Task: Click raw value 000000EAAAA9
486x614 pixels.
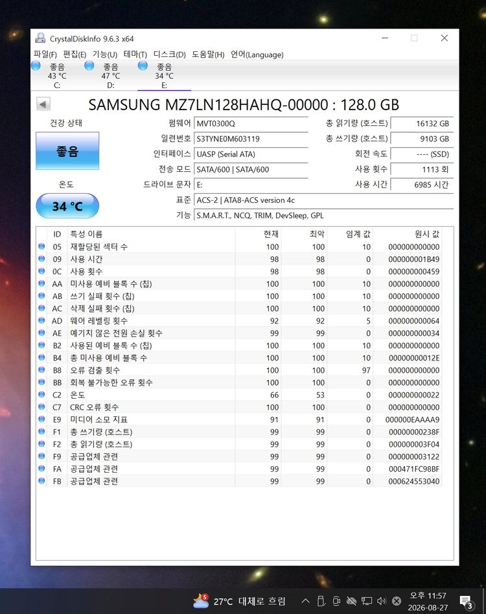Action: pos(412,419)
